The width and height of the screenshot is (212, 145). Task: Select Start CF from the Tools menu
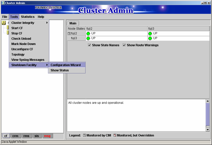tap(29, 28)
